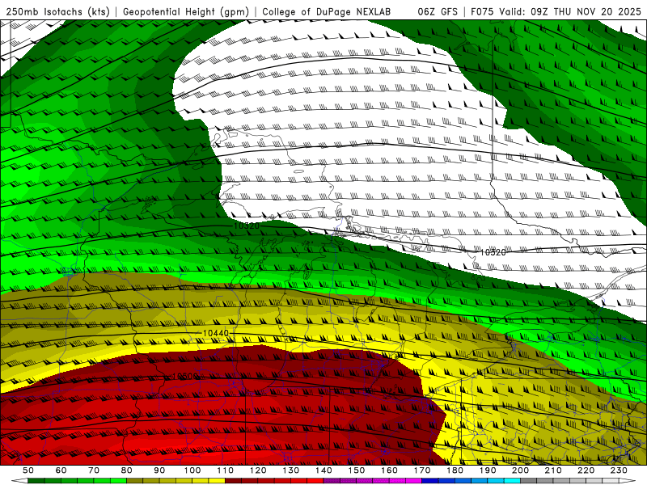647x485 pixels.
Task: Click the 10320 contour label bordering the green shading
Action: (247, 226)
